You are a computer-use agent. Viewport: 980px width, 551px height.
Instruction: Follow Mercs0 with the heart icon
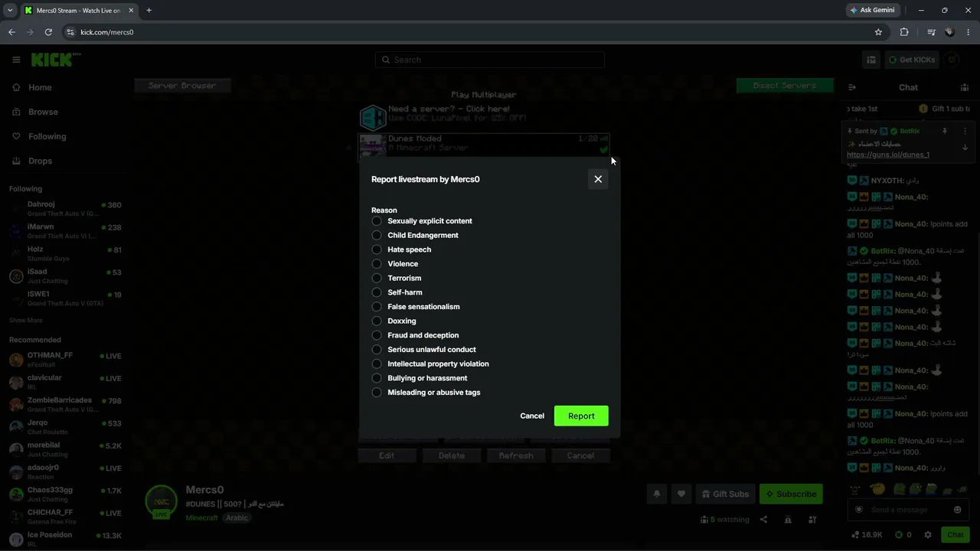(681, 494)
